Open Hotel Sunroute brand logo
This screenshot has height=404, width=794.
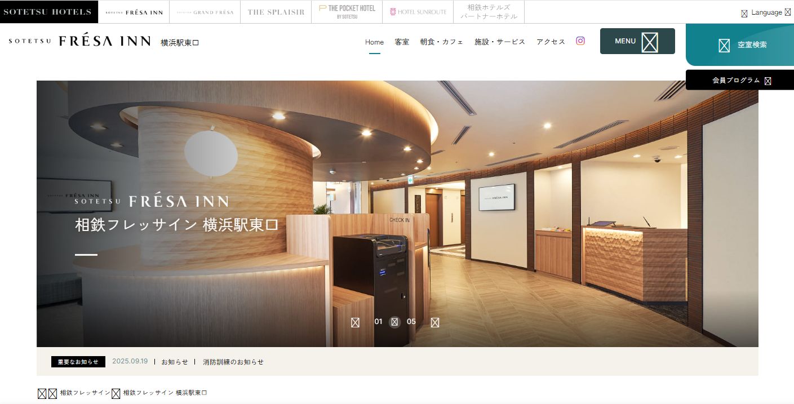click(418, 12)
